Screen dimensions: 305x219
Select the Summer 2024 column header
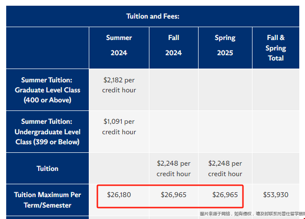119,48
